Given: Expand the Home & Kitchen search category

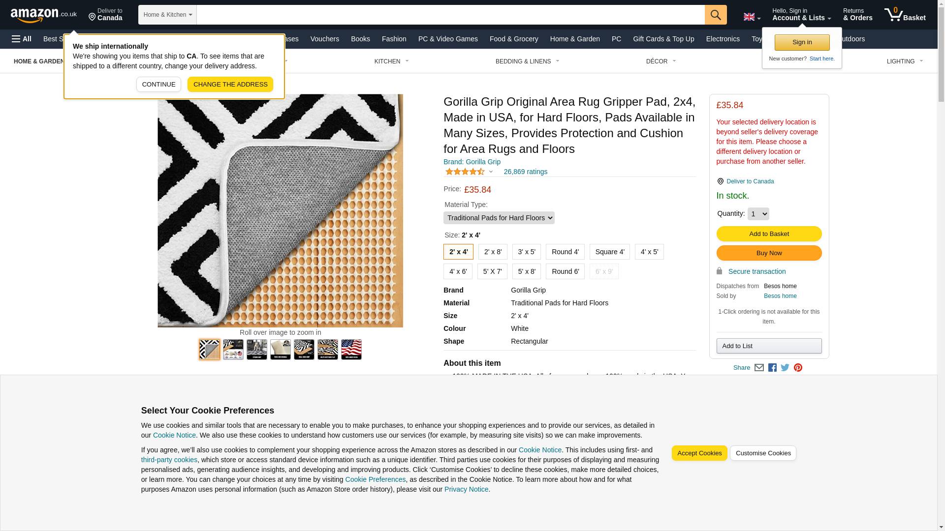Looking at the screenshot, I should click(167, 15).
